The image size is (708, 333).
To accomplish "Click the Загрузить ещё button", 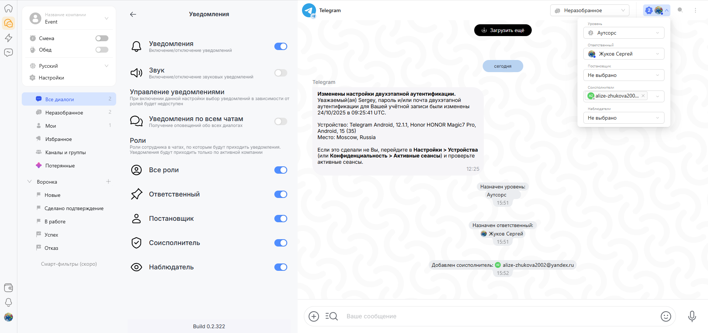I will pos(503,30).
